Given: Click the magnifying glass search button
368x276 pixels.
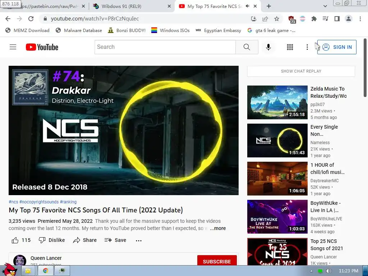Looking at the screenshot, I should pyautogui.click(x=247, y=47).
